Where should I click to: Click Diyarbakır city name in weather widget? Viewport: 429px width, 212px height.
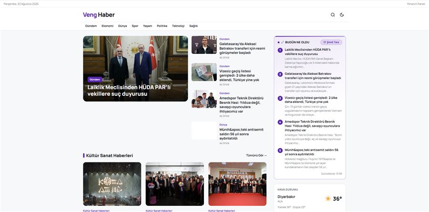(286, 197)
